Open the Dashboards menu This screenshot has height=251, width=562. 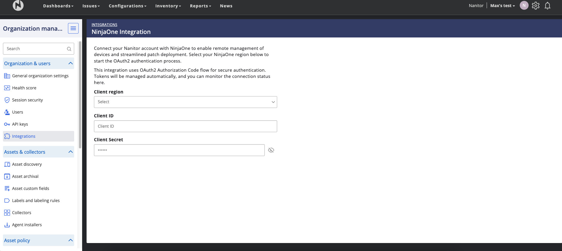pos(58,6)
